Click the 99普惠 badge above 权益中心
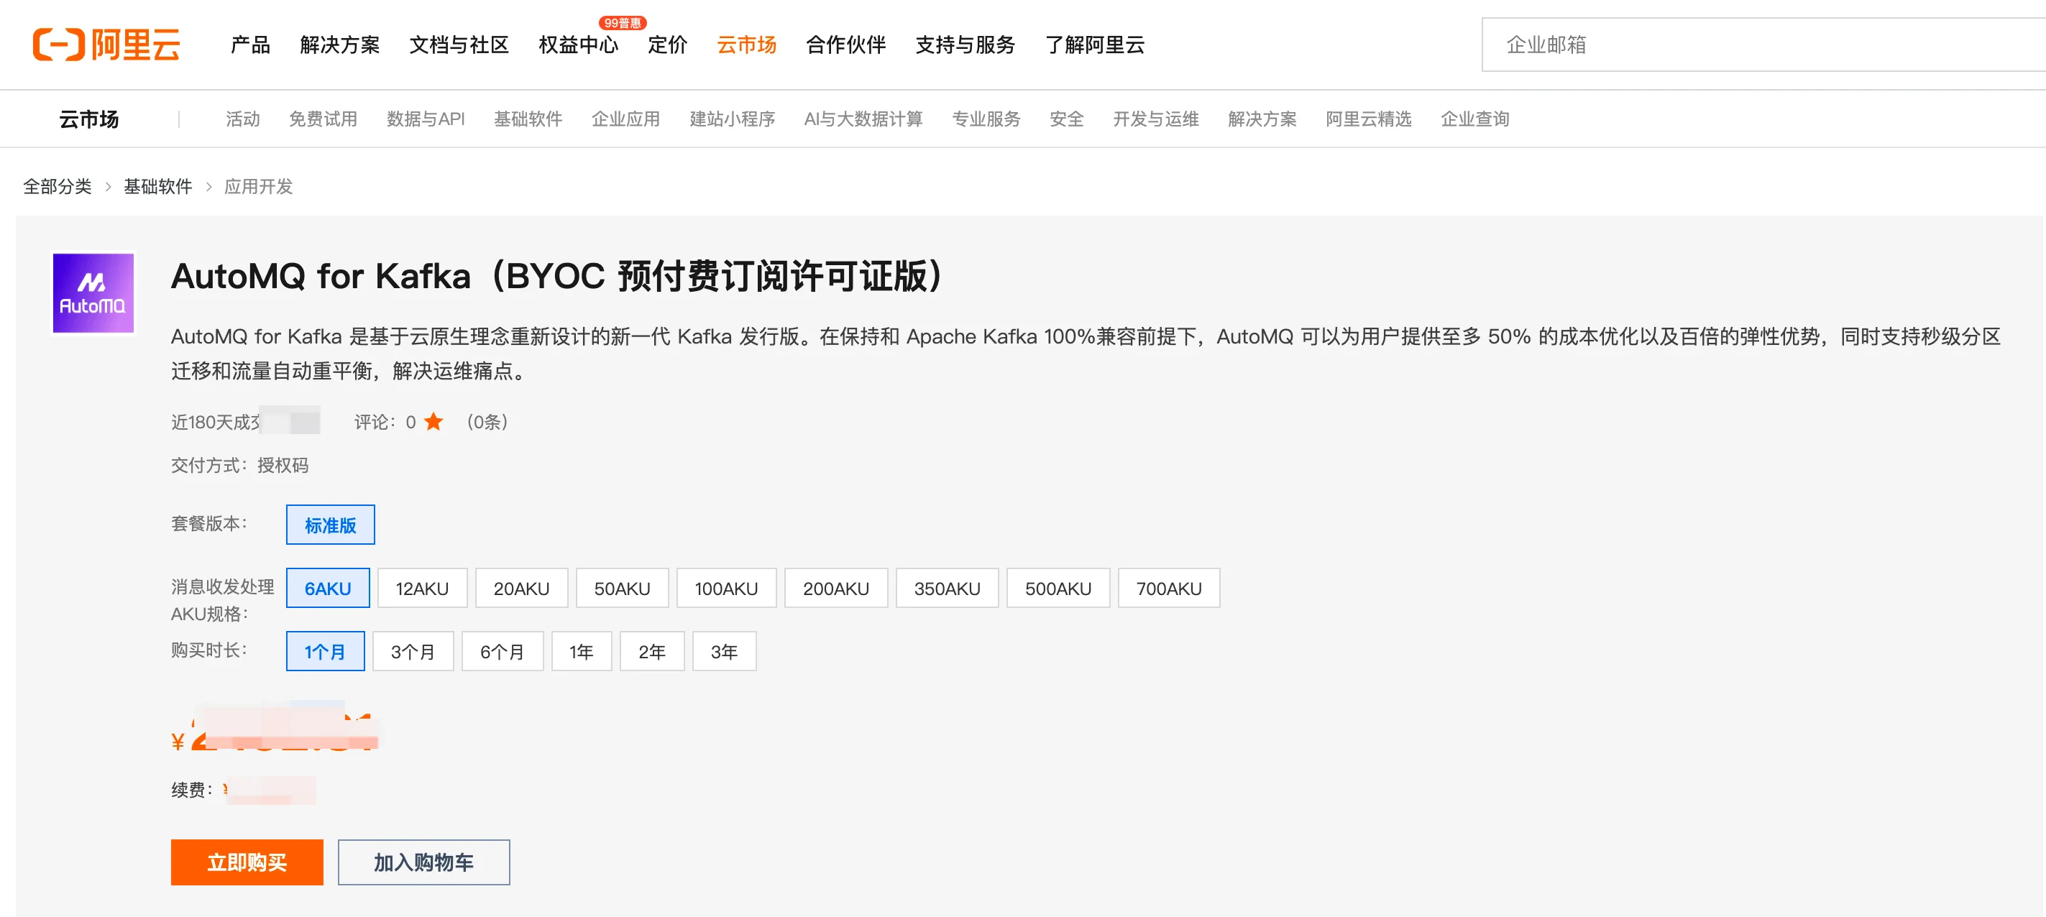Screen dimensions: 2046x917 click(622, 23)
